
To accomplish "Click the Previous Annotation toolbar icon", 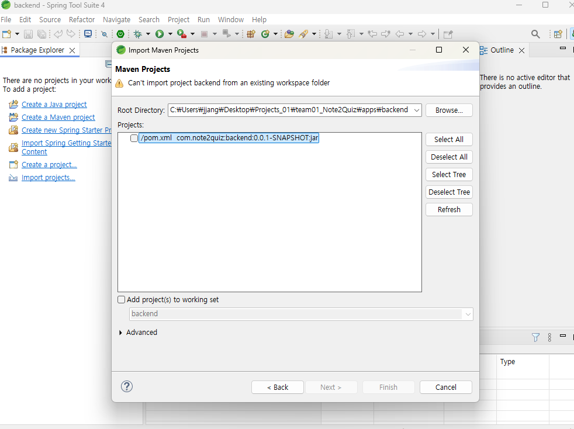I will point(351,34).
